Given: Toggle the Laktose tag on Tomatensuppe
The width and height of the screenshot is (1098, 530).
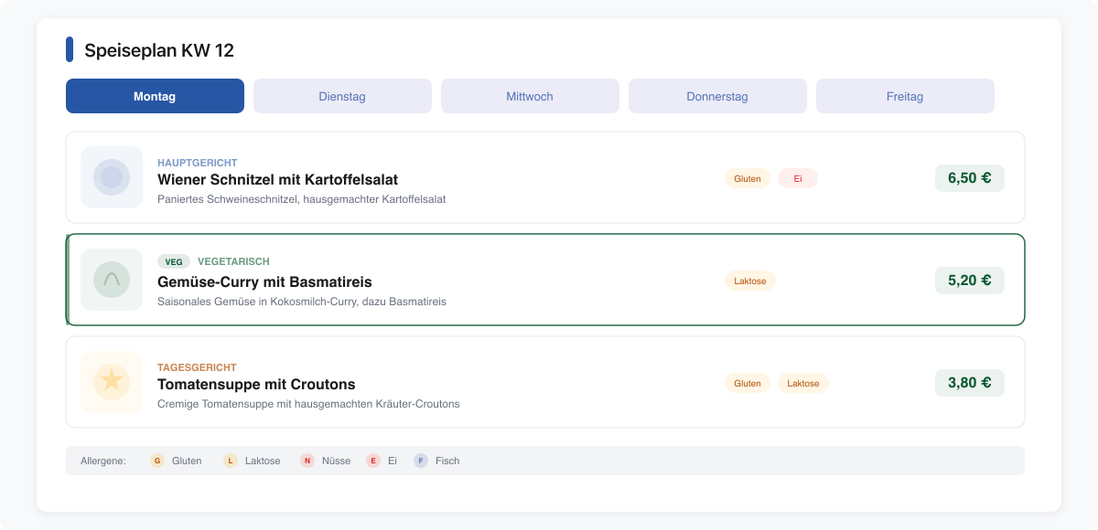Looking at the screenshot, I should 802,383.
